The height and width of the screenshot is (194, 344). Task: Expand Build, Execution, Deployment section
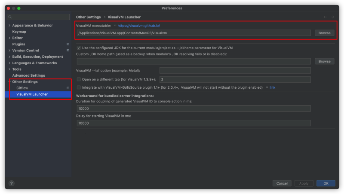pyautogui.click(x=9, y=57)
